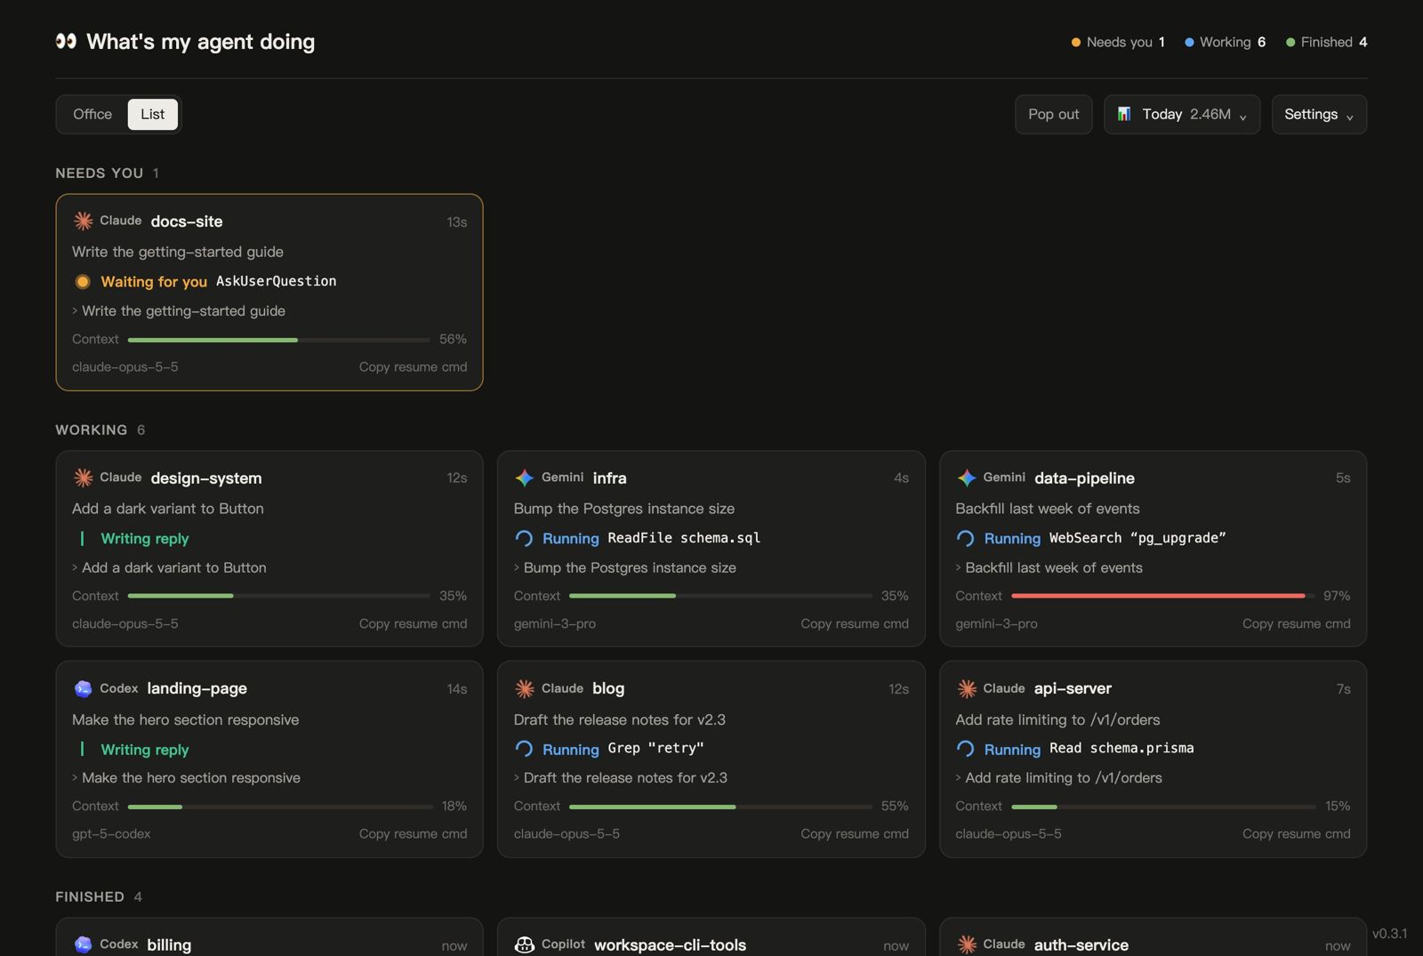Click the Claude icon on the docs-site card
This screenshot has height=956, width=1423.
(83, 221)
